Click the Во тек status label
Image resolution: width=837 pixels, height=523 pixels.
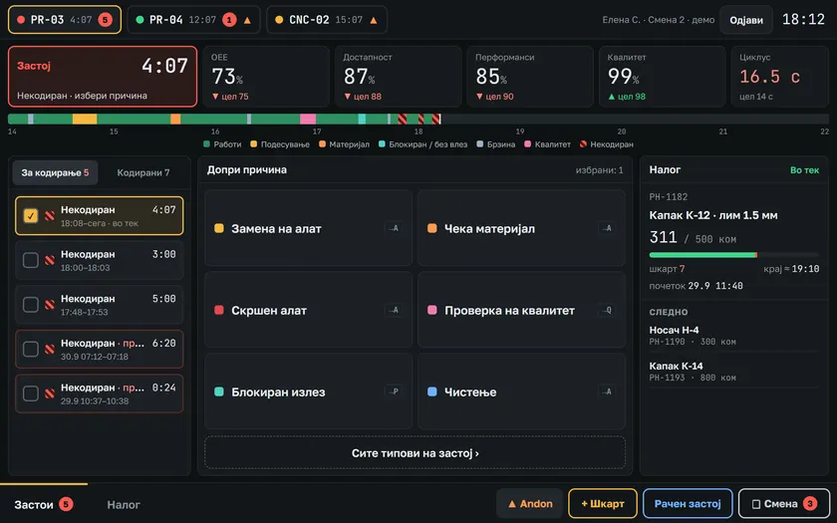(x=804, y=170)
